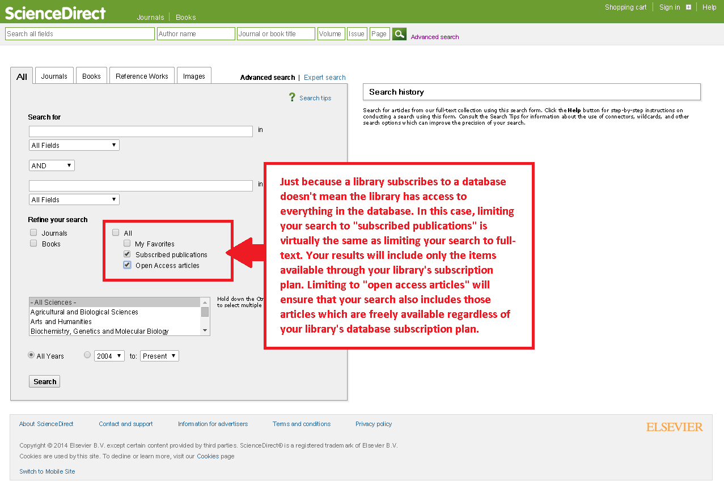Screen dimensions: 724x485
Task: Uncheck Open Access articles checkbox
Action: click(x=127, y=265)
